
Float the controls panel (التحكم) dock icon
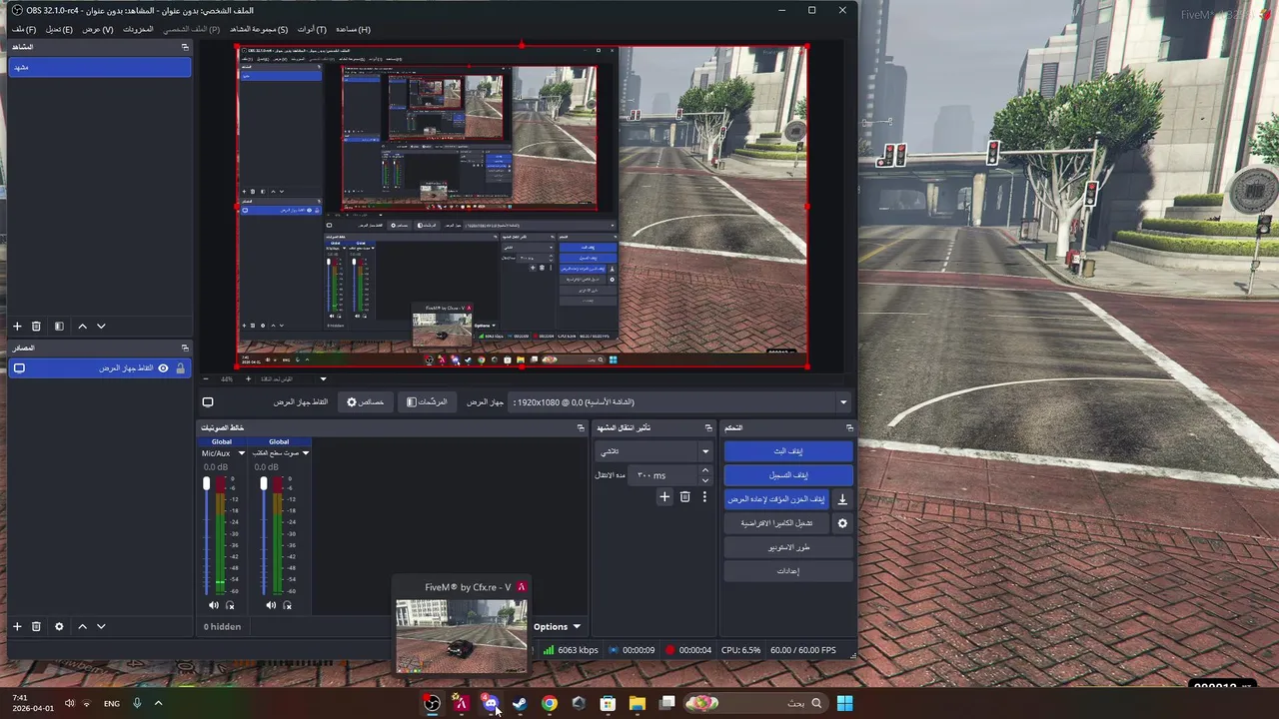(849, 427)
